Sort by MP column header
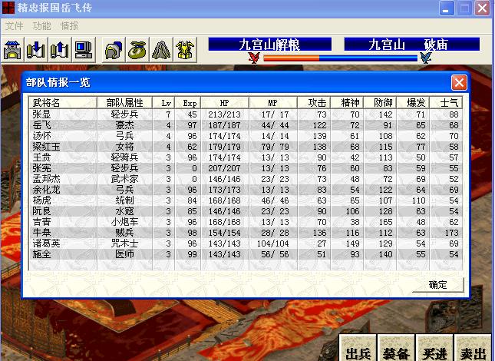495x361 pixels. click(273, 103)
